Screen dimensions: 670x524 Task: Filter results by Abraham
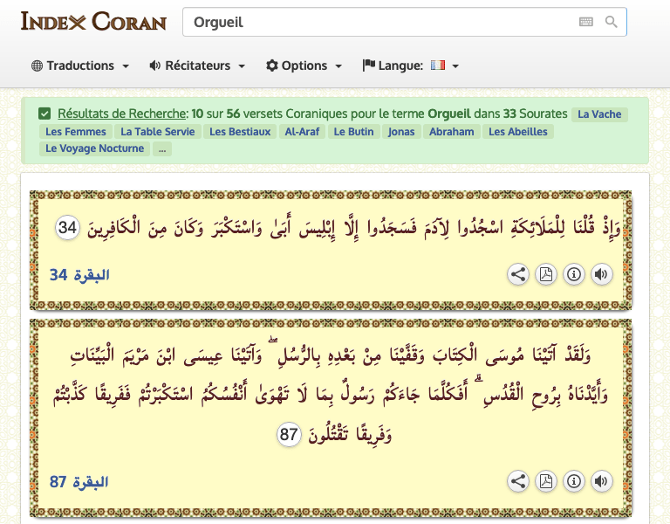(452, 131)
